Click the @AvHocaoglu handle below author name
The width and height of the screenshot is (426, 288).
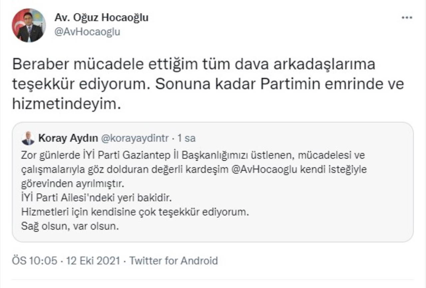click(87, 32)
